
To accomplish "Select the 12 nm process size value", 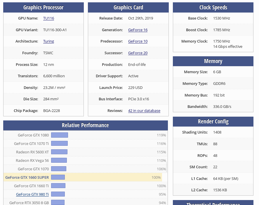I will point(48,64).
